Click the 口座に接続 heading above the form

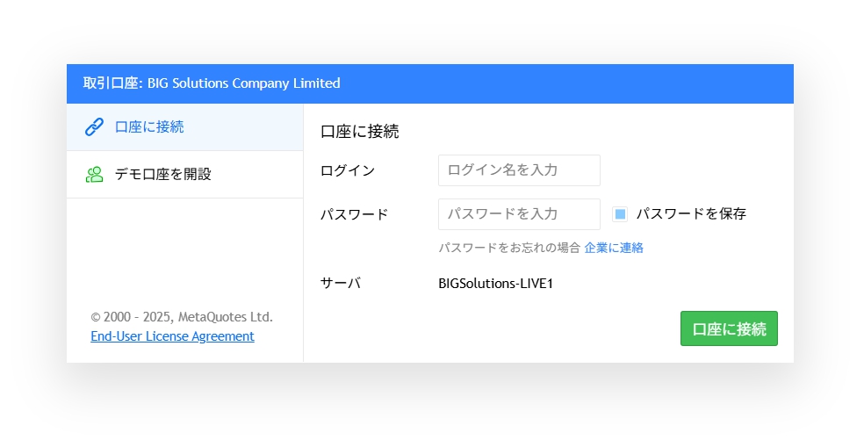click(360, 132)
